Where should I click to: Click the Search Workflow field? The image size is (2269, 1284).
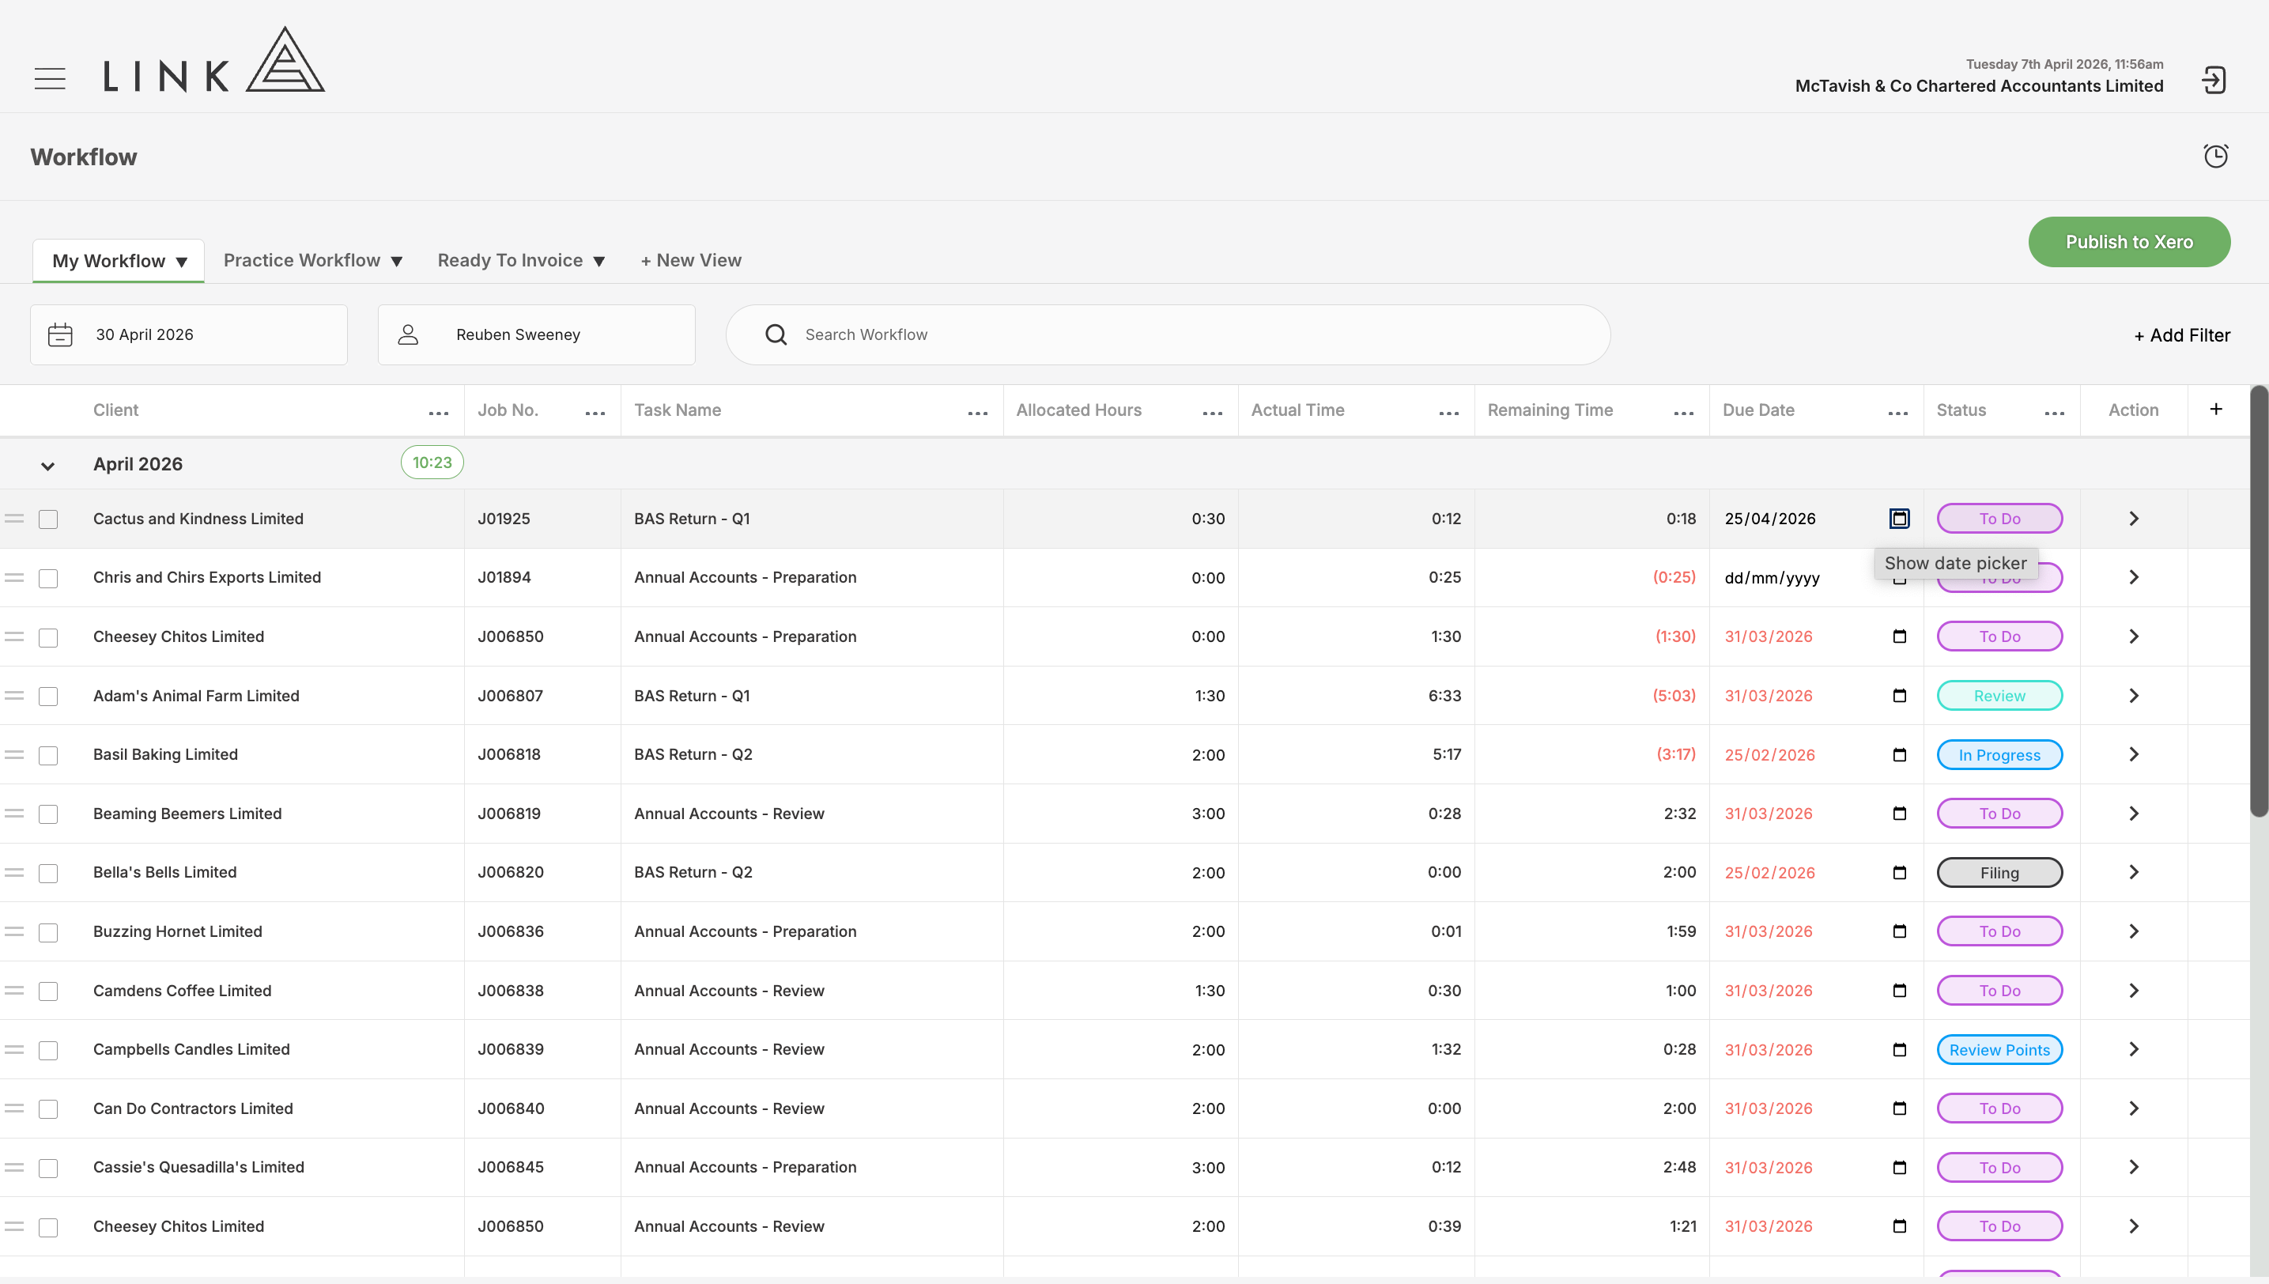pos(1168,335)
